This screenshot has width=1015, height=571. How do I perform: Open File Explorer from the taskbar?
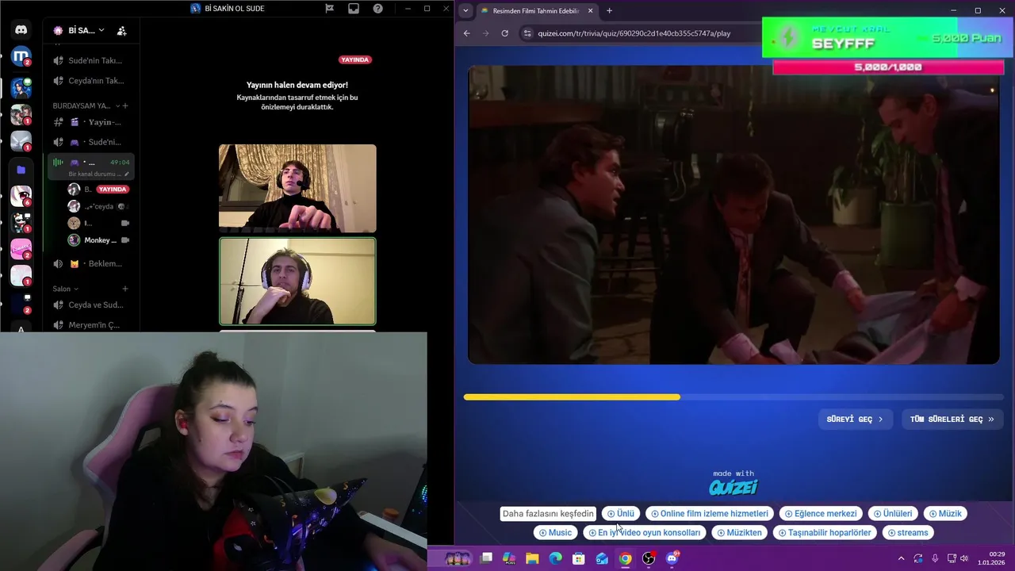[532, 558]
